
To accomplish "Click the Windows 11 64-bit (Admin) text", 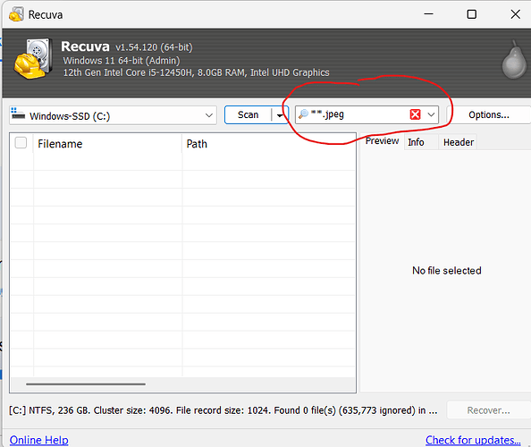I will tap(122, 61).
